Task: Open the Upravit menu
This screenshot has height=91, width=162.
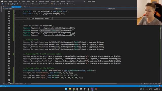Action: [x=10, y=1]
